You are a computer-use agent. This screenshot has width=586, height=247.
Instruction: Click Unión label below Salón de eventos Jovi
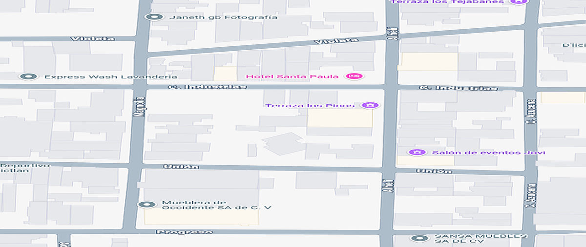(434, 171)
